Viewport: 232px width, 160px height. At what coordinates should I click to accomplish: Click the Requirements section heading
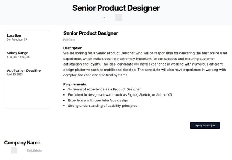tap(75, 84)
